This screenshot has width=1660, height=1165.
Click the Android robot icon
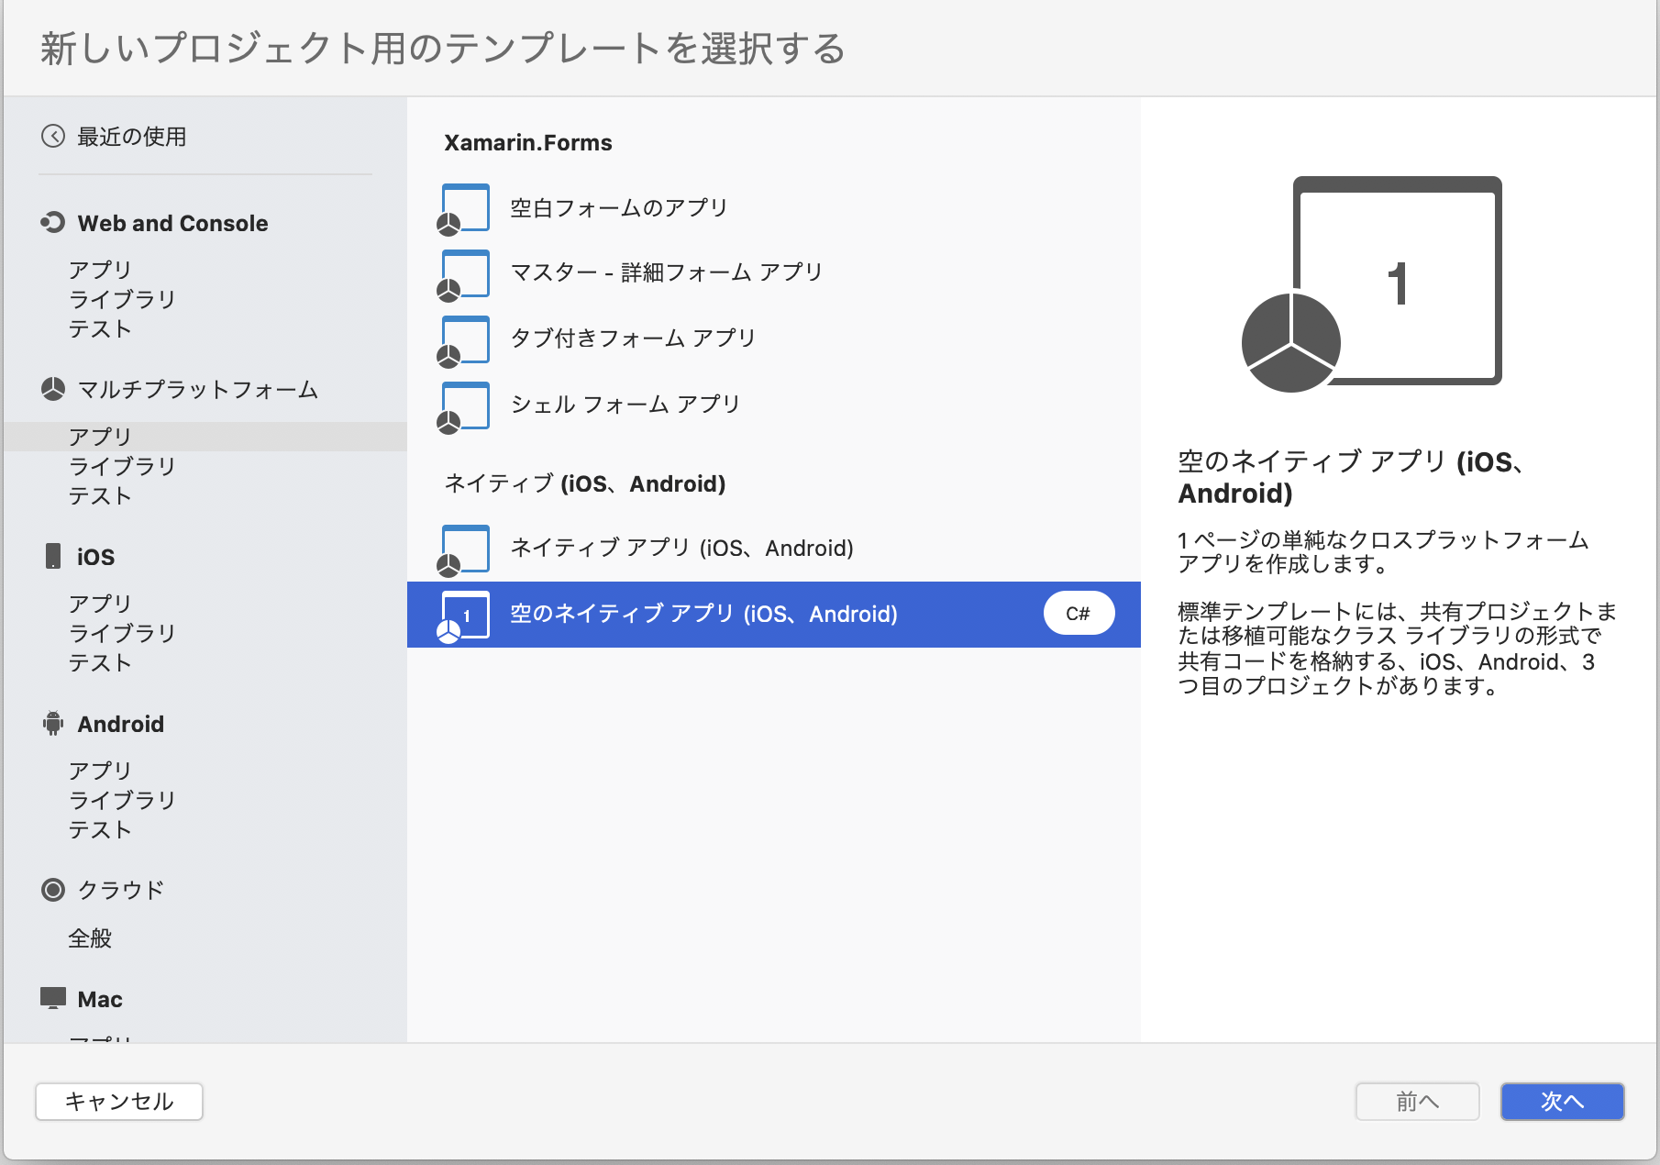tap(52, 723)
